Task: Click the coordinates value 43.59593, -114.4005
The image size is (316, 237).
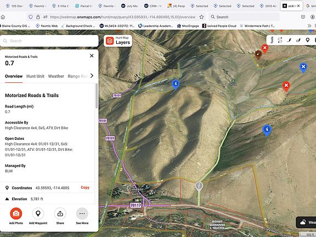Action: [x=52, y=188]
